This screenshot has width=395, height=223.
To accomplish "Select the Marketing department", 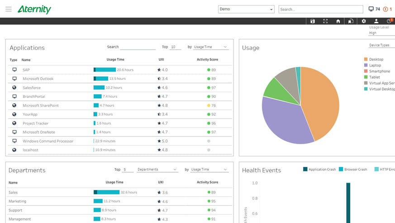I will (x=17, y=201).
